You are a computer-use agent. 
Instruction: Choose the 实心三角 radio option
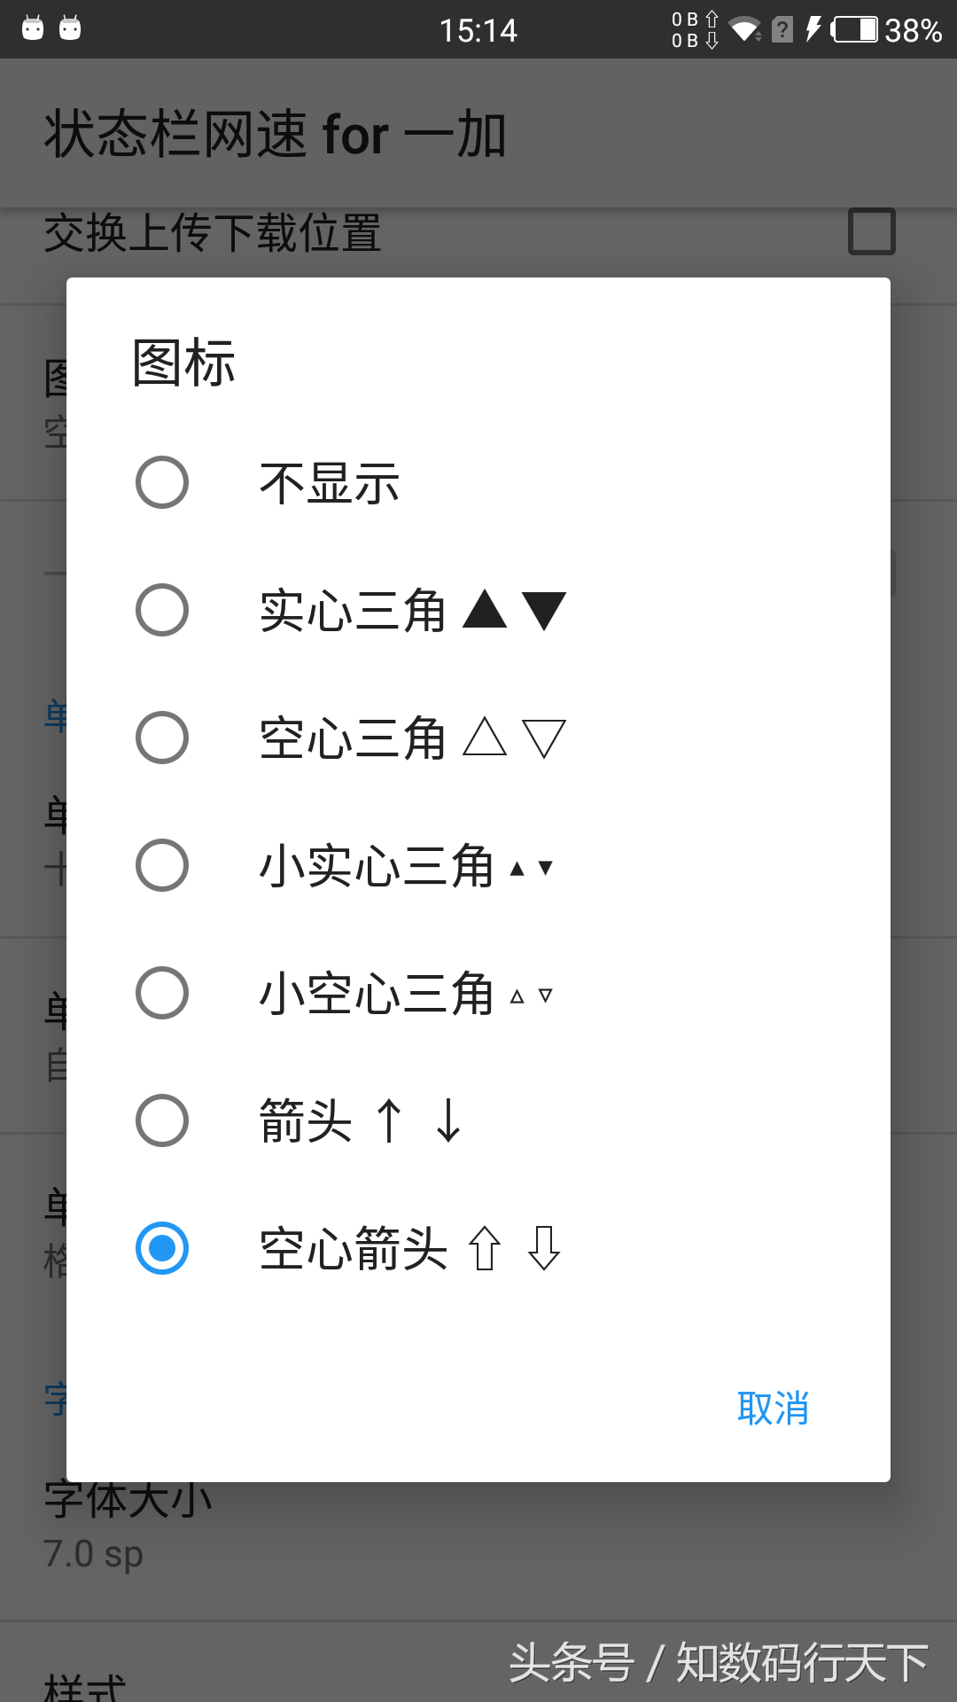click(162, 610)
